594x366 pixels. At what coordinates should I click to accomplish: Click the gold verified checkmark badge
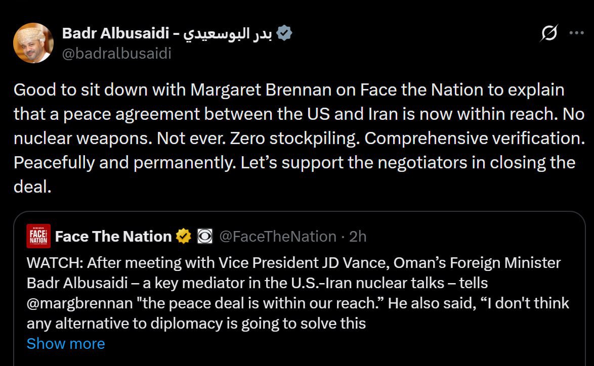(183, 236)
